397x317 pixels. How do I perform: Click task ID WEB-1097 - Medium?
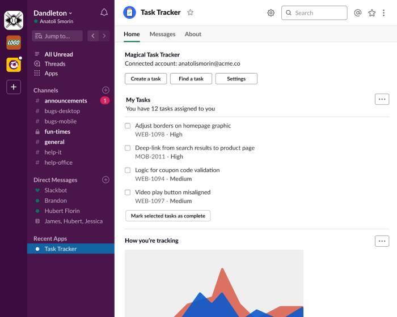pos(163,201)
